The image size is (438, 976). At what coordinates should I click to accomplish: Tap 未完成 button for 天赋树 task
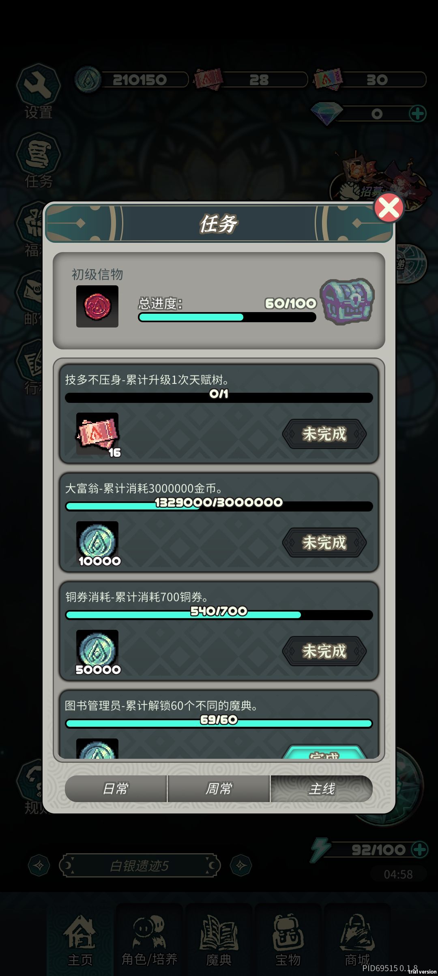point(324,434)
